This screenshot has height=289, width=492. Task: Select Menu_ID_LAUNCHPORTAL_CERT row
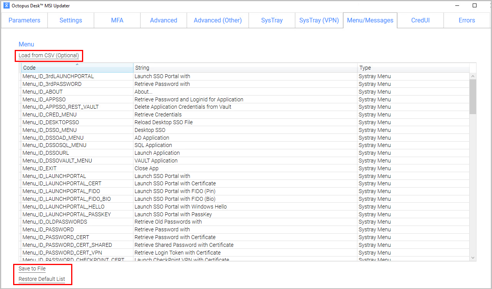click(245, 183)
